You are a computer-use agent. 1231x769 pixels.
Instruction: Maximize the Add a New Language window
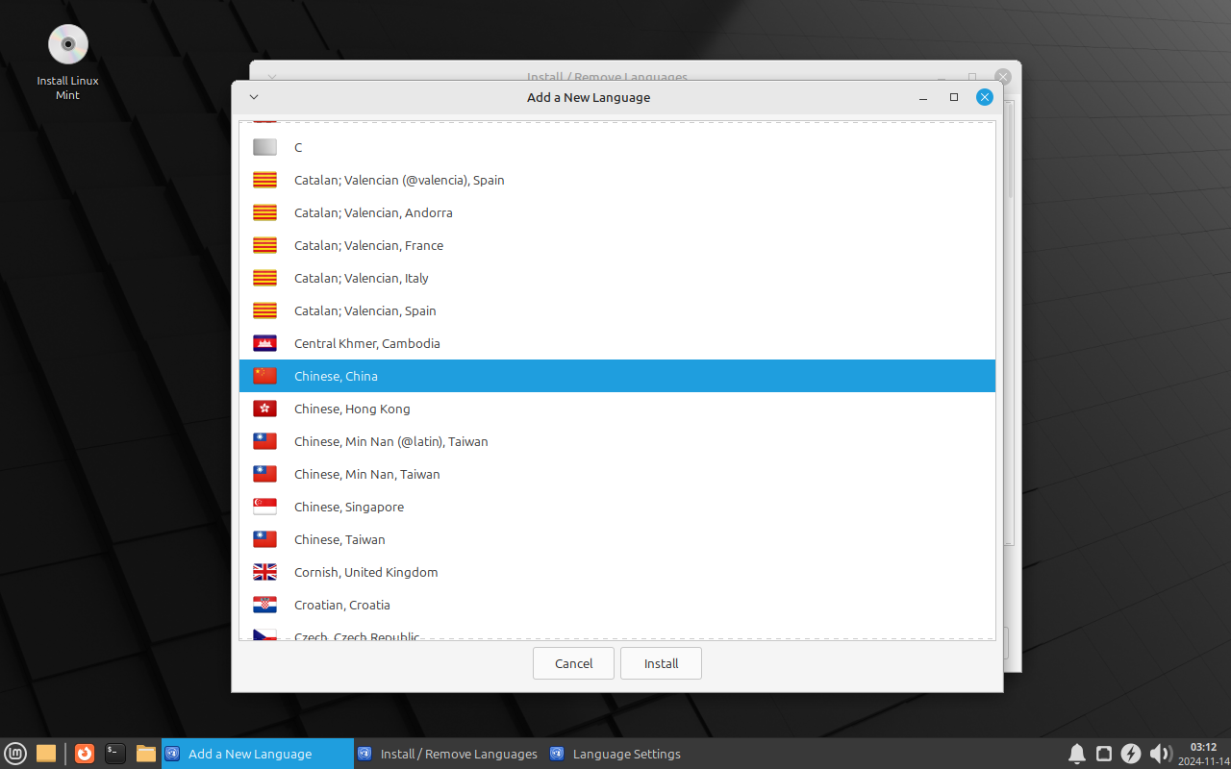tap(954, 97)
